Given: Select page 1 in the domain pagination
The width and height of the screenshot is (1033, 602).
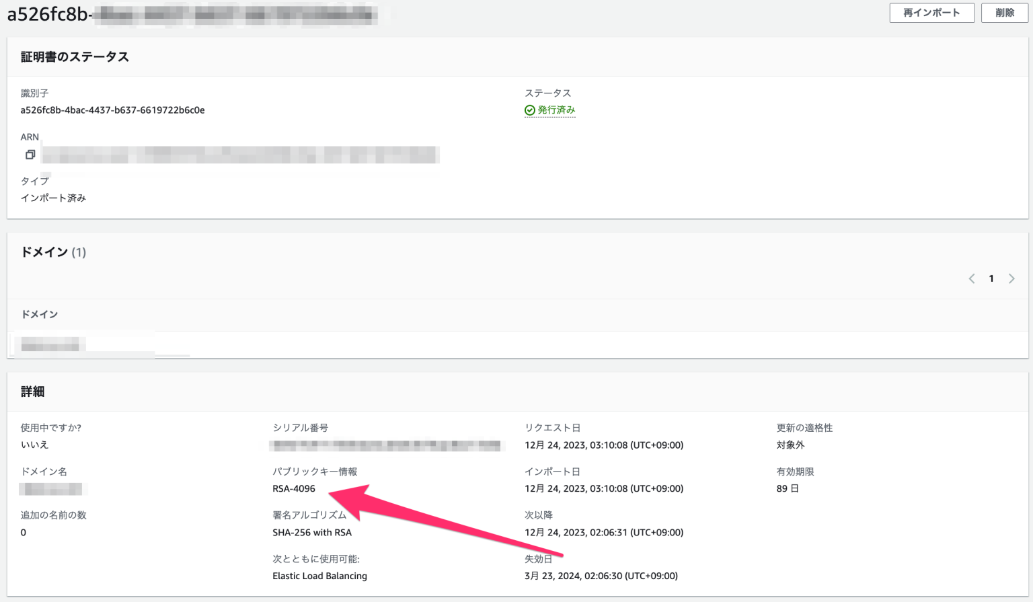Looking at the screenshot, I should [991, 278].
